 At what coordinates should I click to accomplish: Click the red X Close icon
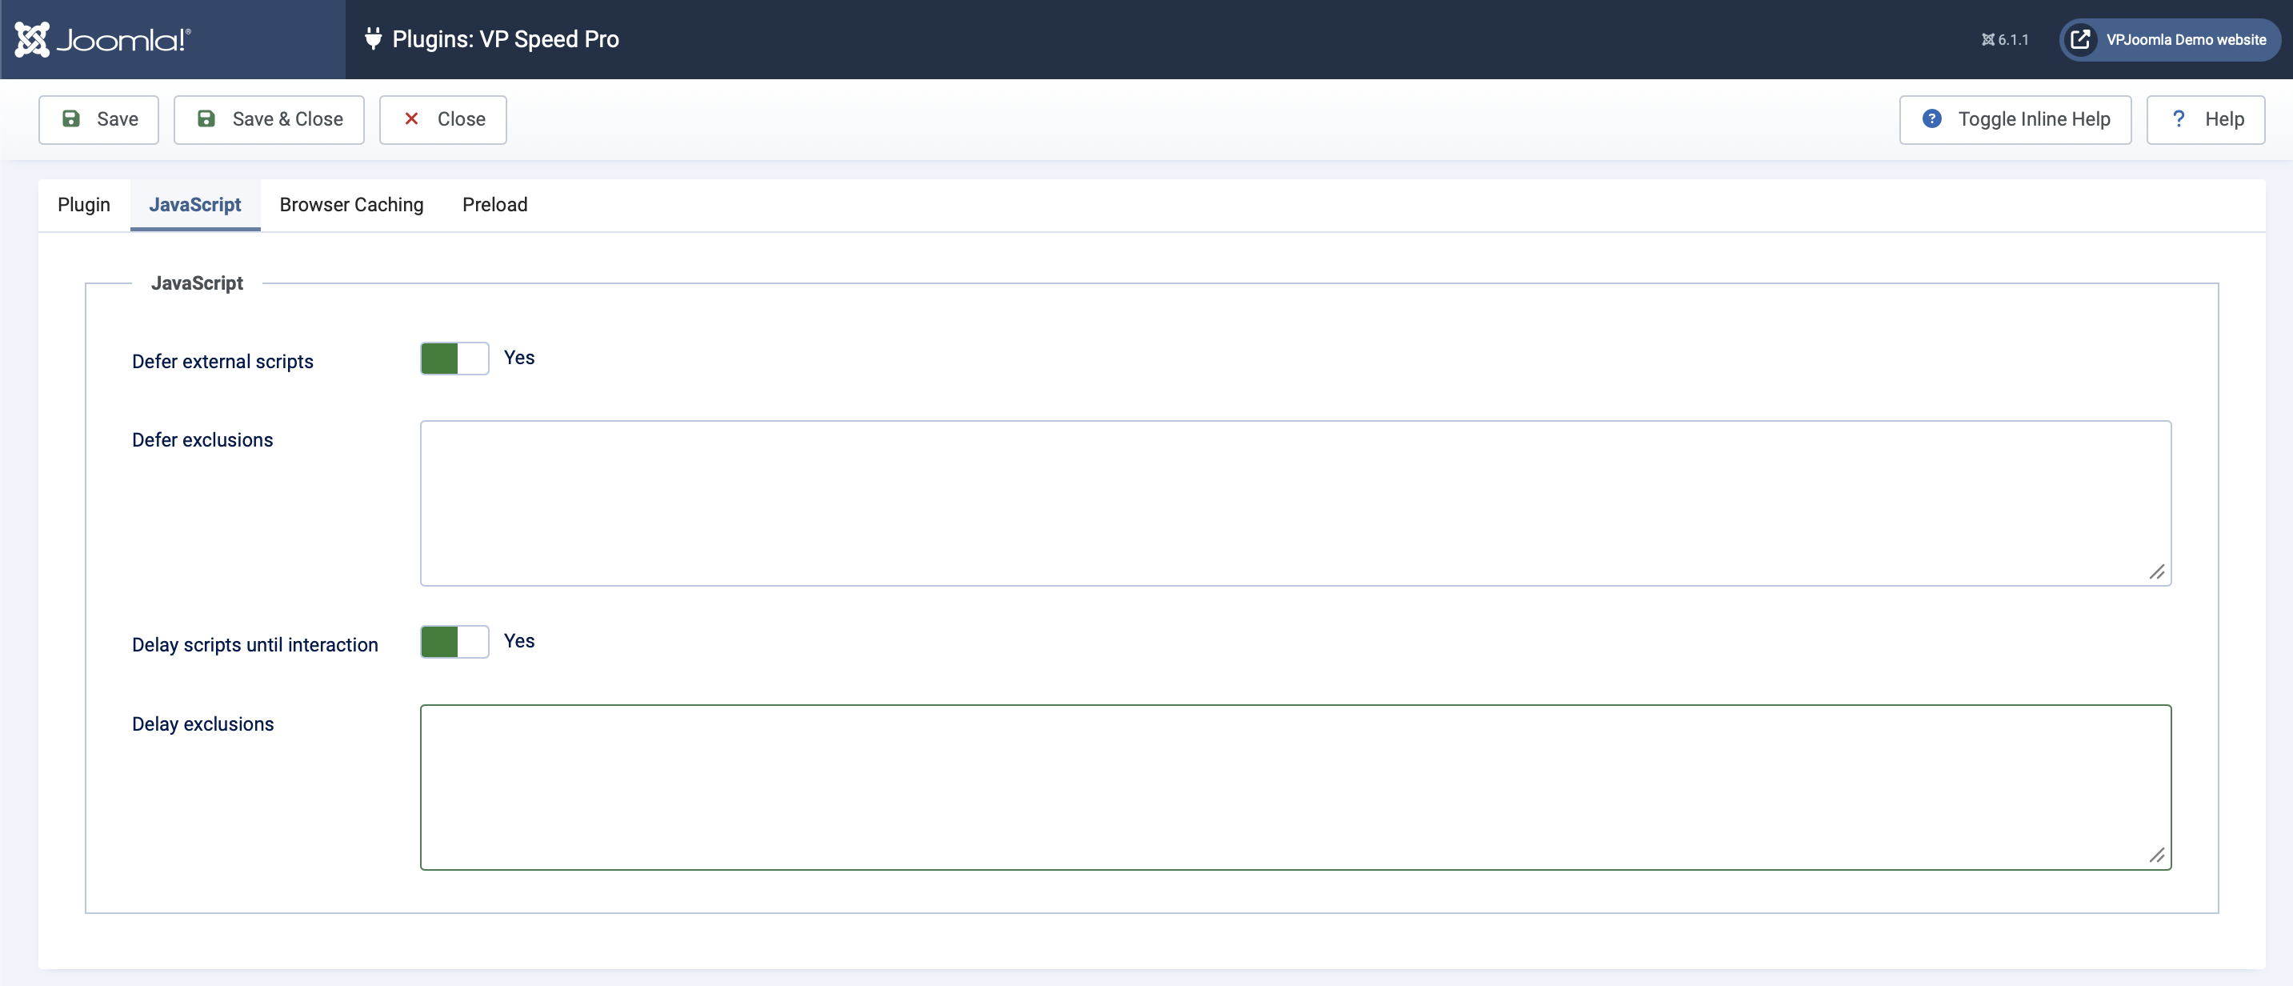[411, 119]
